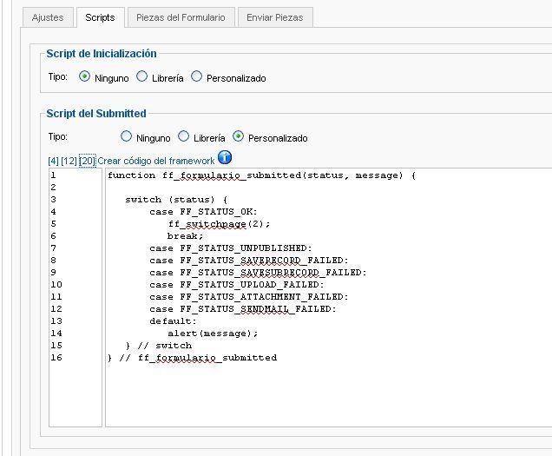
Task: Click the [20] rows size link
Action: tap(88, 161)
